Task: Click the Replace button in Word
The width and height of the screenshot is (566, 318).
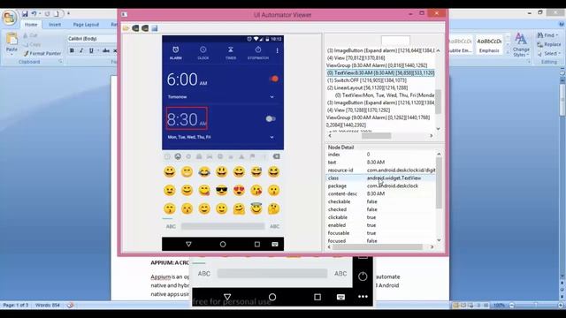Action: 549,44
